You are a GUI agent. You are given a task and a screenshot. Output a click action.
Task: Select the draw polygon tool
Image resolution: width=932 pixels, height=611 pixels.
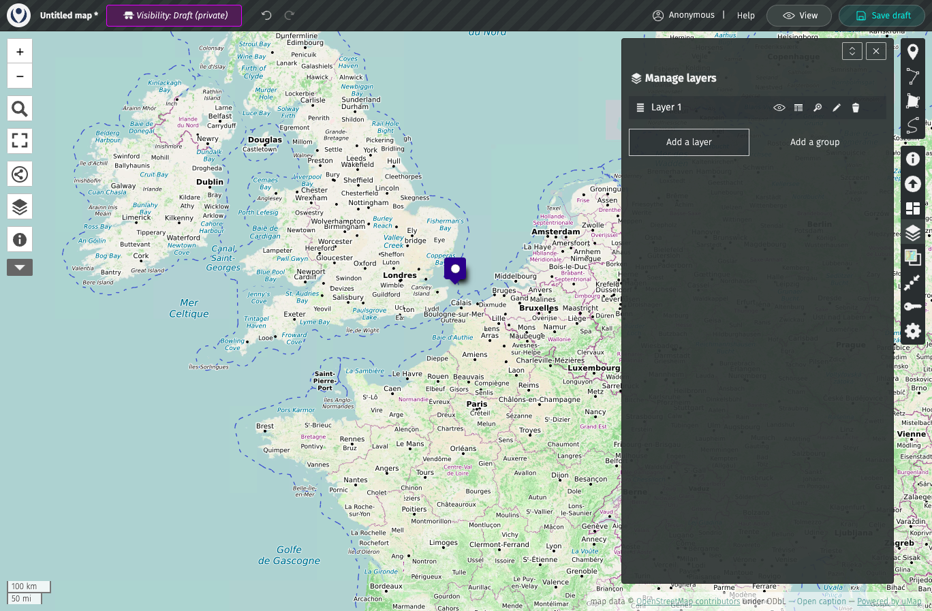pos(913,101)
